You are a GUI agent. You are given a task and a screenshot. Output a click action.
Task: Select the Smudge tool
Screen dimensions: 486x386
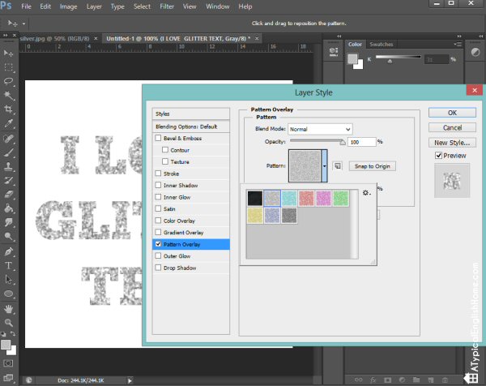pos(8,222)
